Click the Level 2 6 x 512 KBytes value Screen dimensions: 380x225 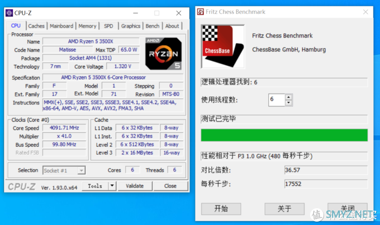[x=137, y=145]
